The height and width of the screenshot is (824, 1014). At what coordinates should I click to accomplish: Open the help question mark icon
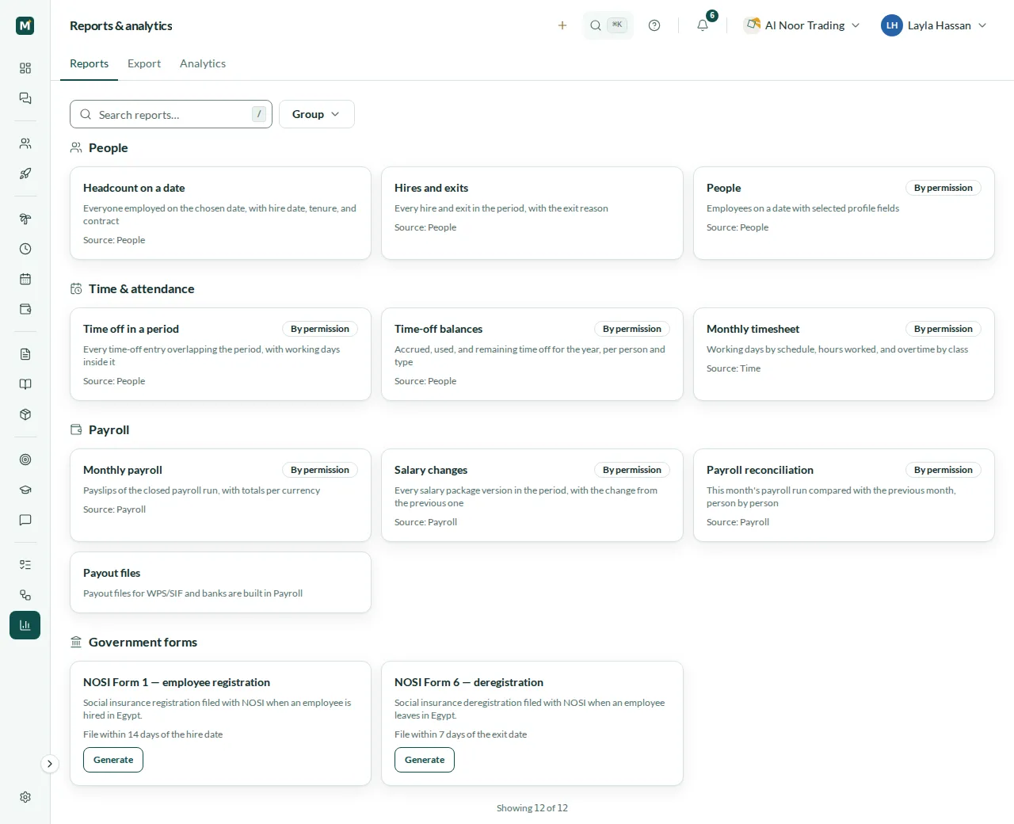pos(654,25)
